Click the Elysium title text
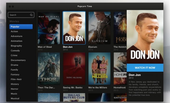The image size is (170, 103). [93, 47]
